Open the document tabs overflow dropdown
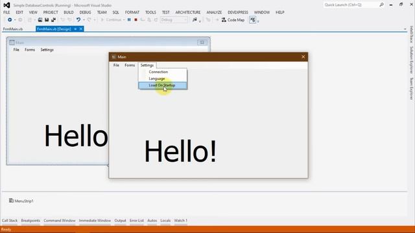This screenshot has width=415, height=233. click(x=405, y=29)
